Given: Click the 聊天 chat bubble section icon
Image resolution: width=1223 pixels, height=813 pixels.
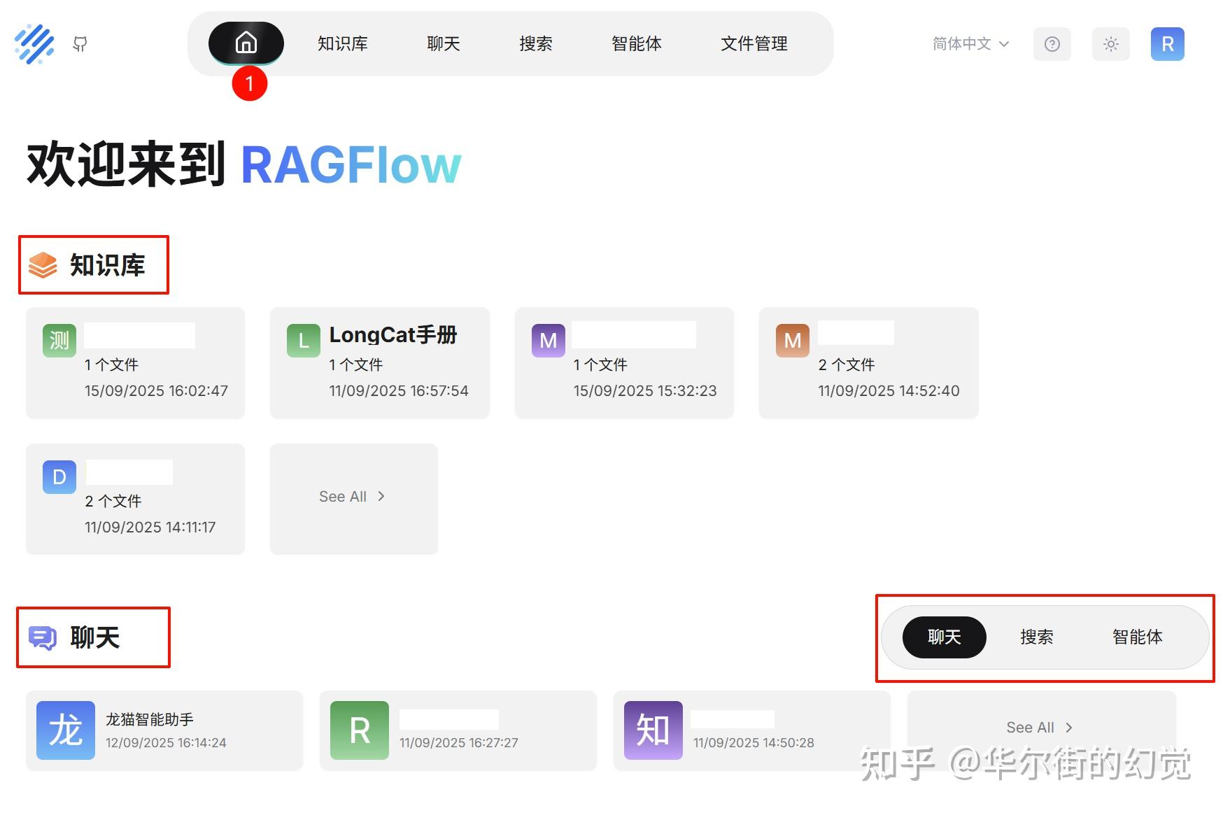Looking at the screenshot, I should [x=42, y=637].
